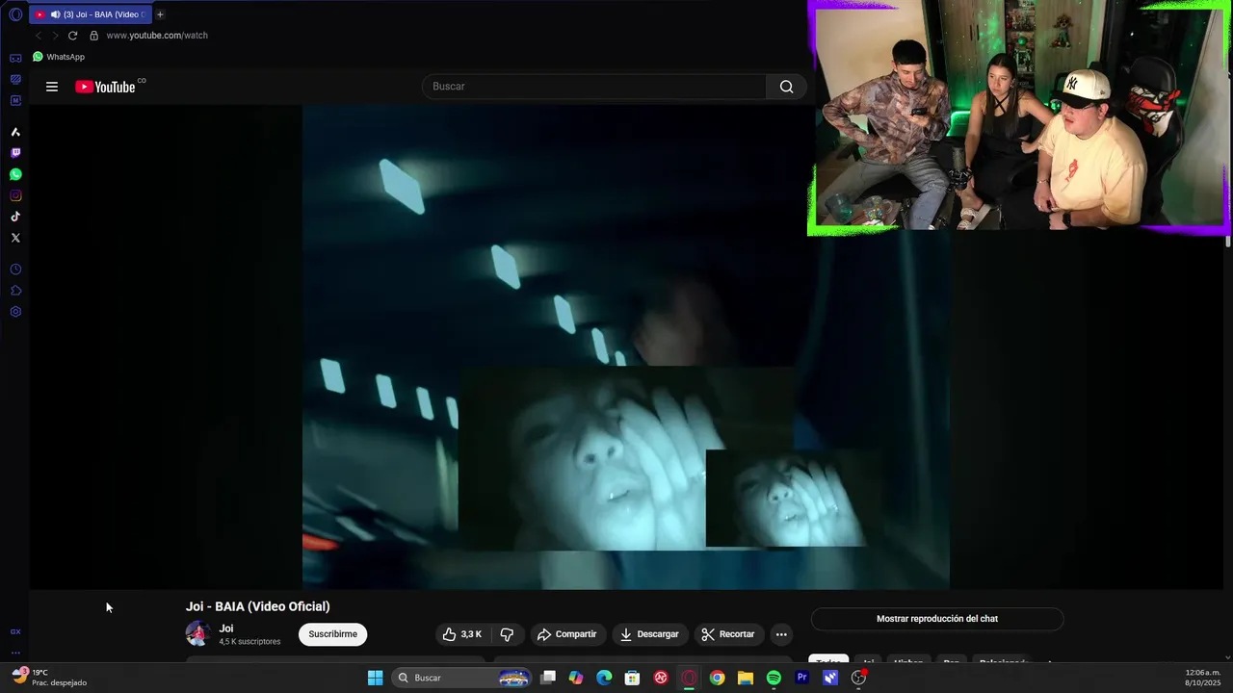The width and height of the screenshot is (1233, 693).
Task: Dislike the video
Action: (x=507, y=634)
